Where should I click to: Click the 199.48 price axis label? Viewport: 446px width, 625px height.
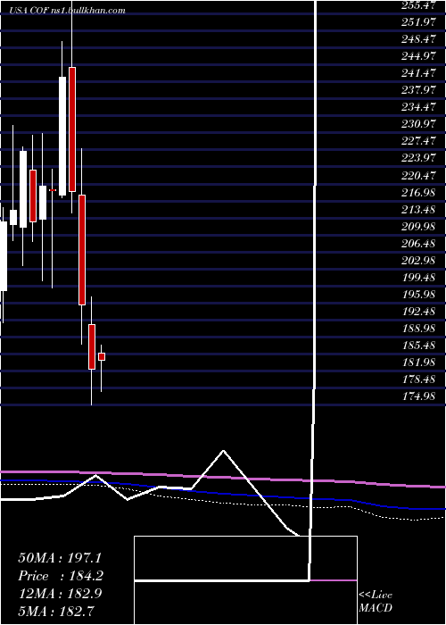(419, 278)
